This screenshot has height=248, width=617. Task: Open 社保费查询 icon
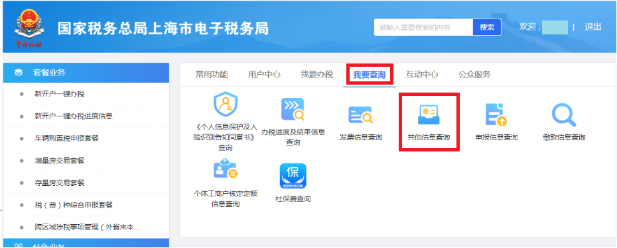(x=293, y=176)
